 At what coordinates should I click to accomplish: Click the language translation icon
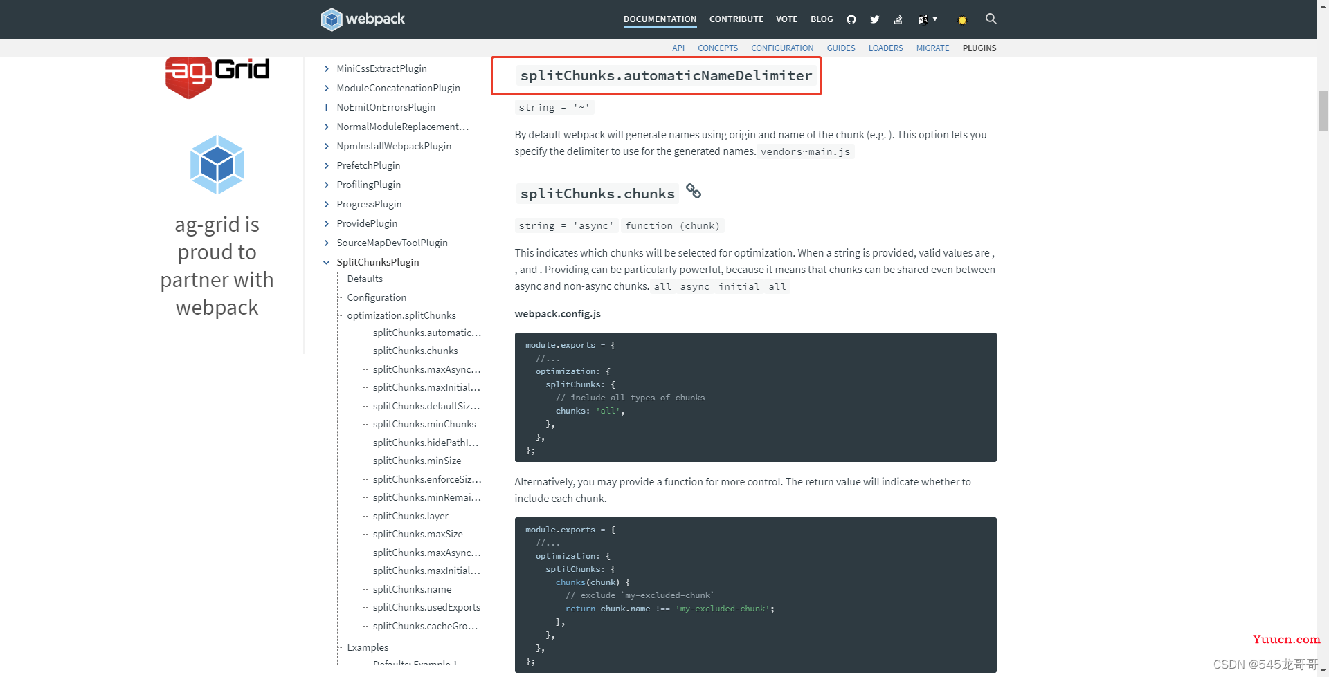923,19
